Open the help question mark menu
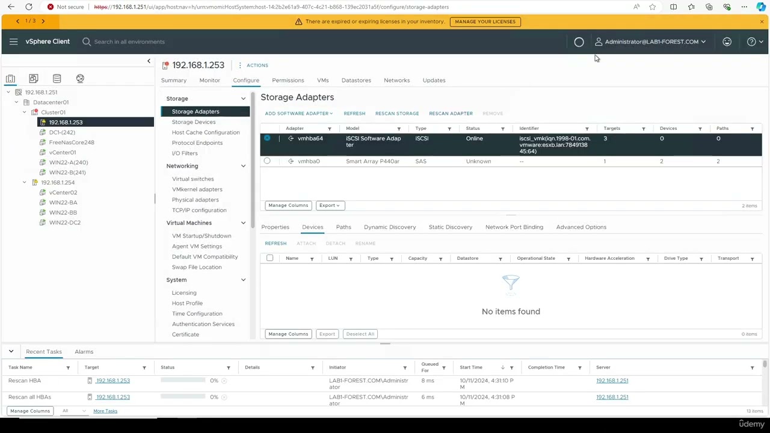Image resolution: width=770 pixels, height=433 pixels. [754, 42]
